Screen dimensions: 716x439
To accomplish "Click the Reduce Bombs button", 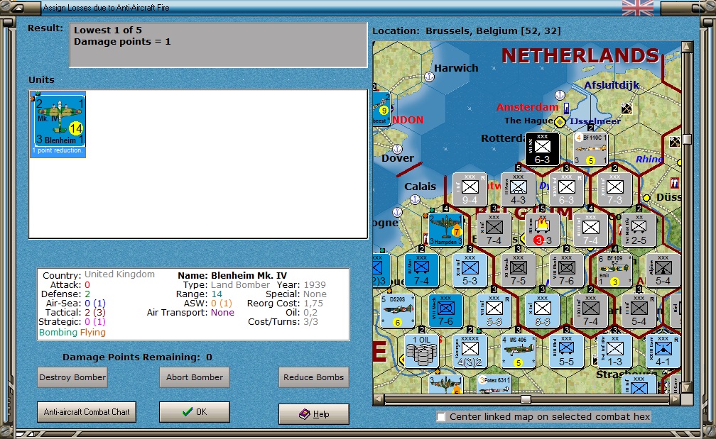I will 314,377.
